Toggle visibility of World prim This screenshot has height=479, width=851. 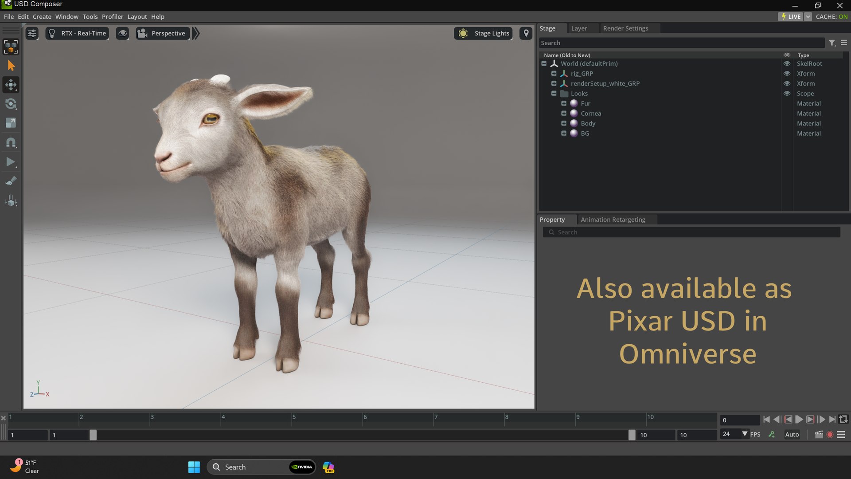click(787, 63)
